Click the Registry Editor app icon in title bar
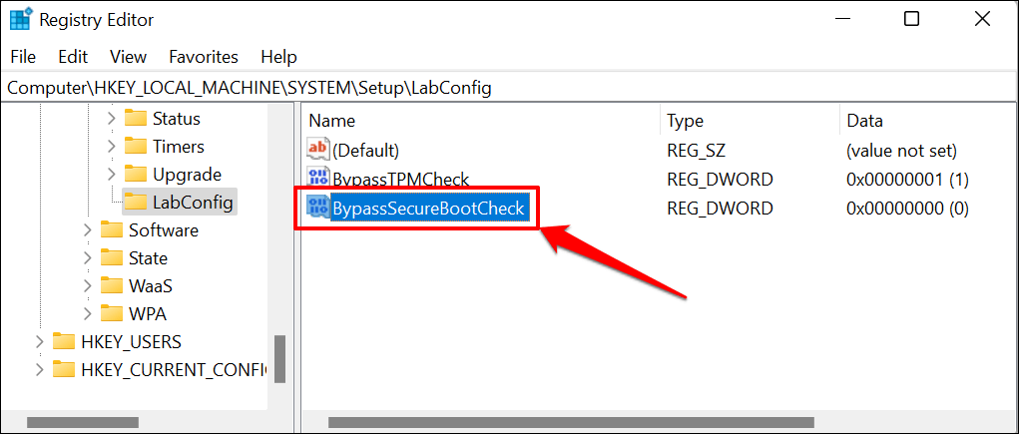1019x434 pixels. click(20, 19)
